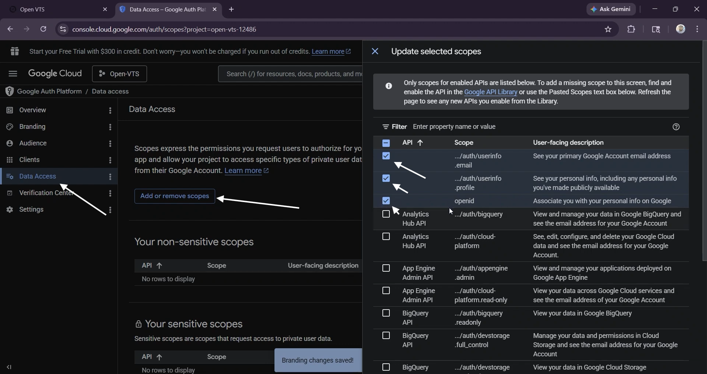The height and width of the screenshot is (374, 707).
Task: Open Learn more link in free trial banner
Action: (x=331, y=52)
